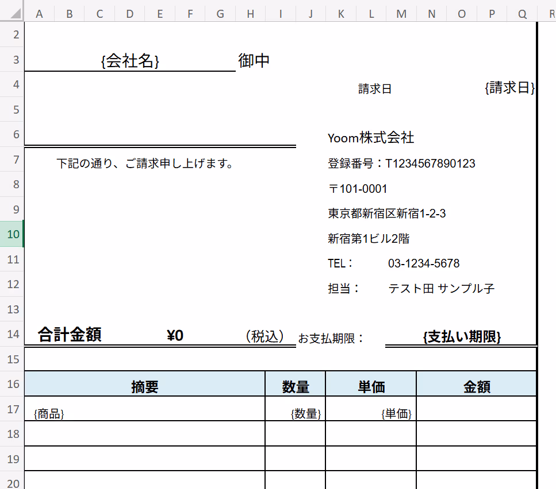Select row 3 header

12,60
